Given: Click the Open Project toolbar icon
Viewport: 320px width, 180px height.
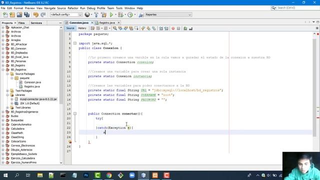Looking at the screenshot, I should click(x=19, y=14).
